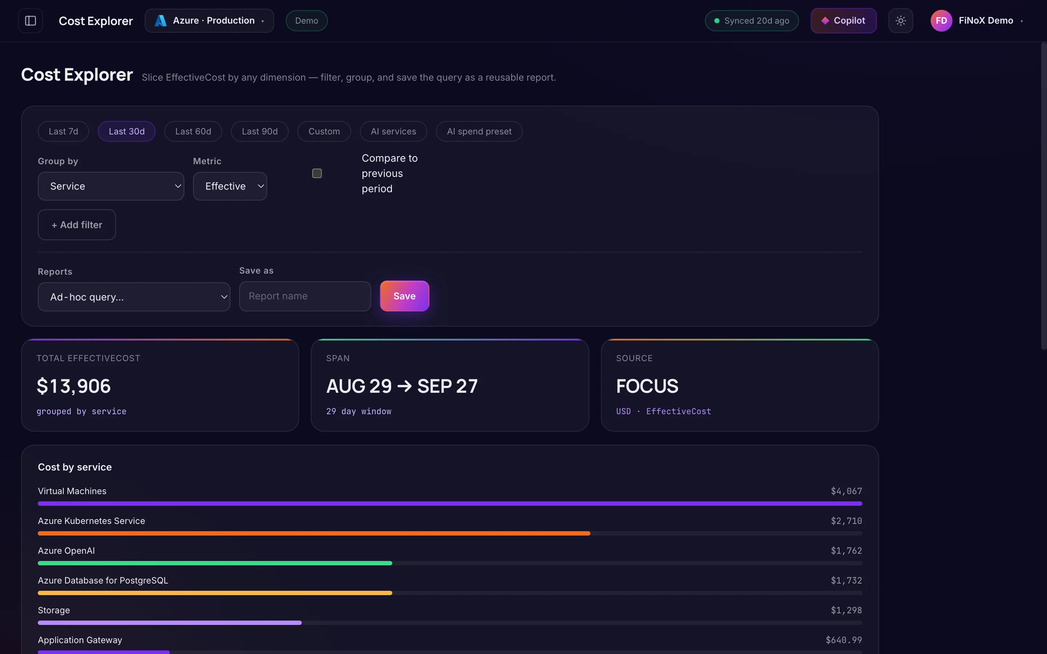The width and height of the screenshot is (1047, 654).
Task: Click the Save report button
Action: click(405, 296)
